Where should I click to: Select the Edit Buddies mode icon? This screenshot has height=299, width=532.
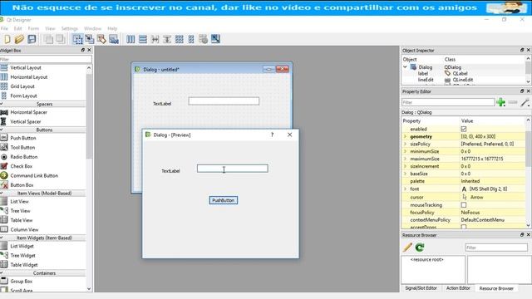click(101, 39)
